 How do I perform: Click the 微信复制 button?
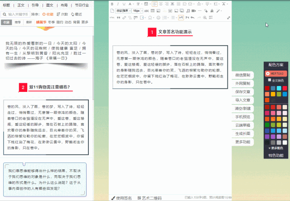point(243,75)
